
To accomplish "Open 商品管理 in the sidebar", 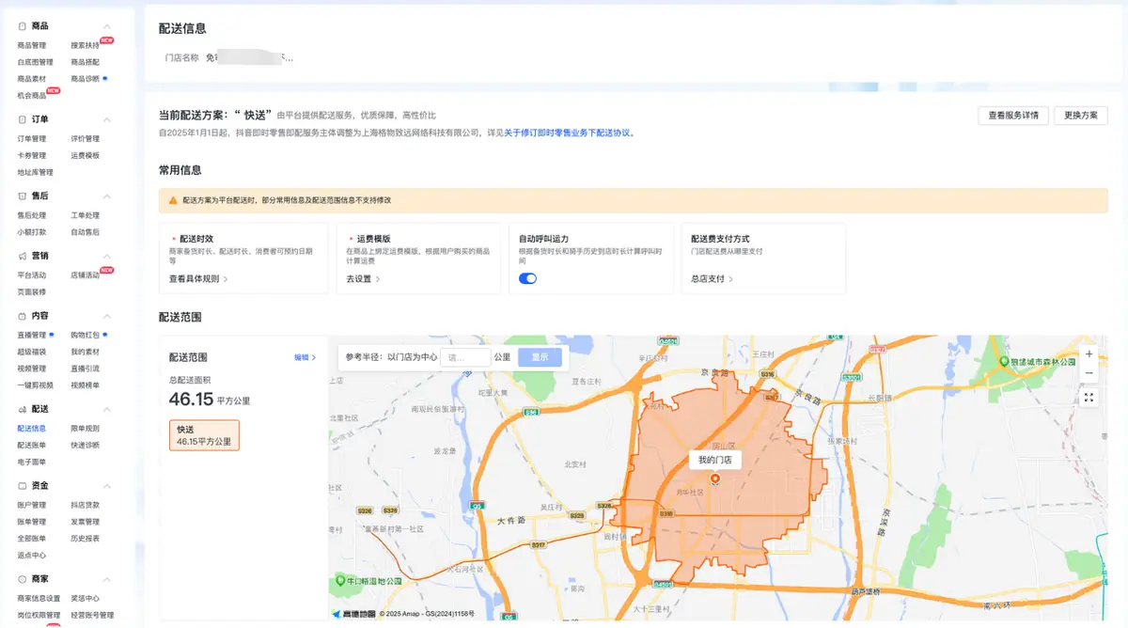I will pos(32,45).
